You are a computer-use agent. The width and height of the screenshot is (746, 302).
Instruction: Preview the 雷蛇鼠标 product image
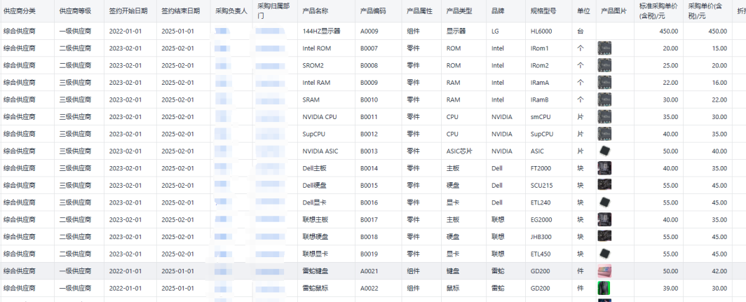click(604, 288)
